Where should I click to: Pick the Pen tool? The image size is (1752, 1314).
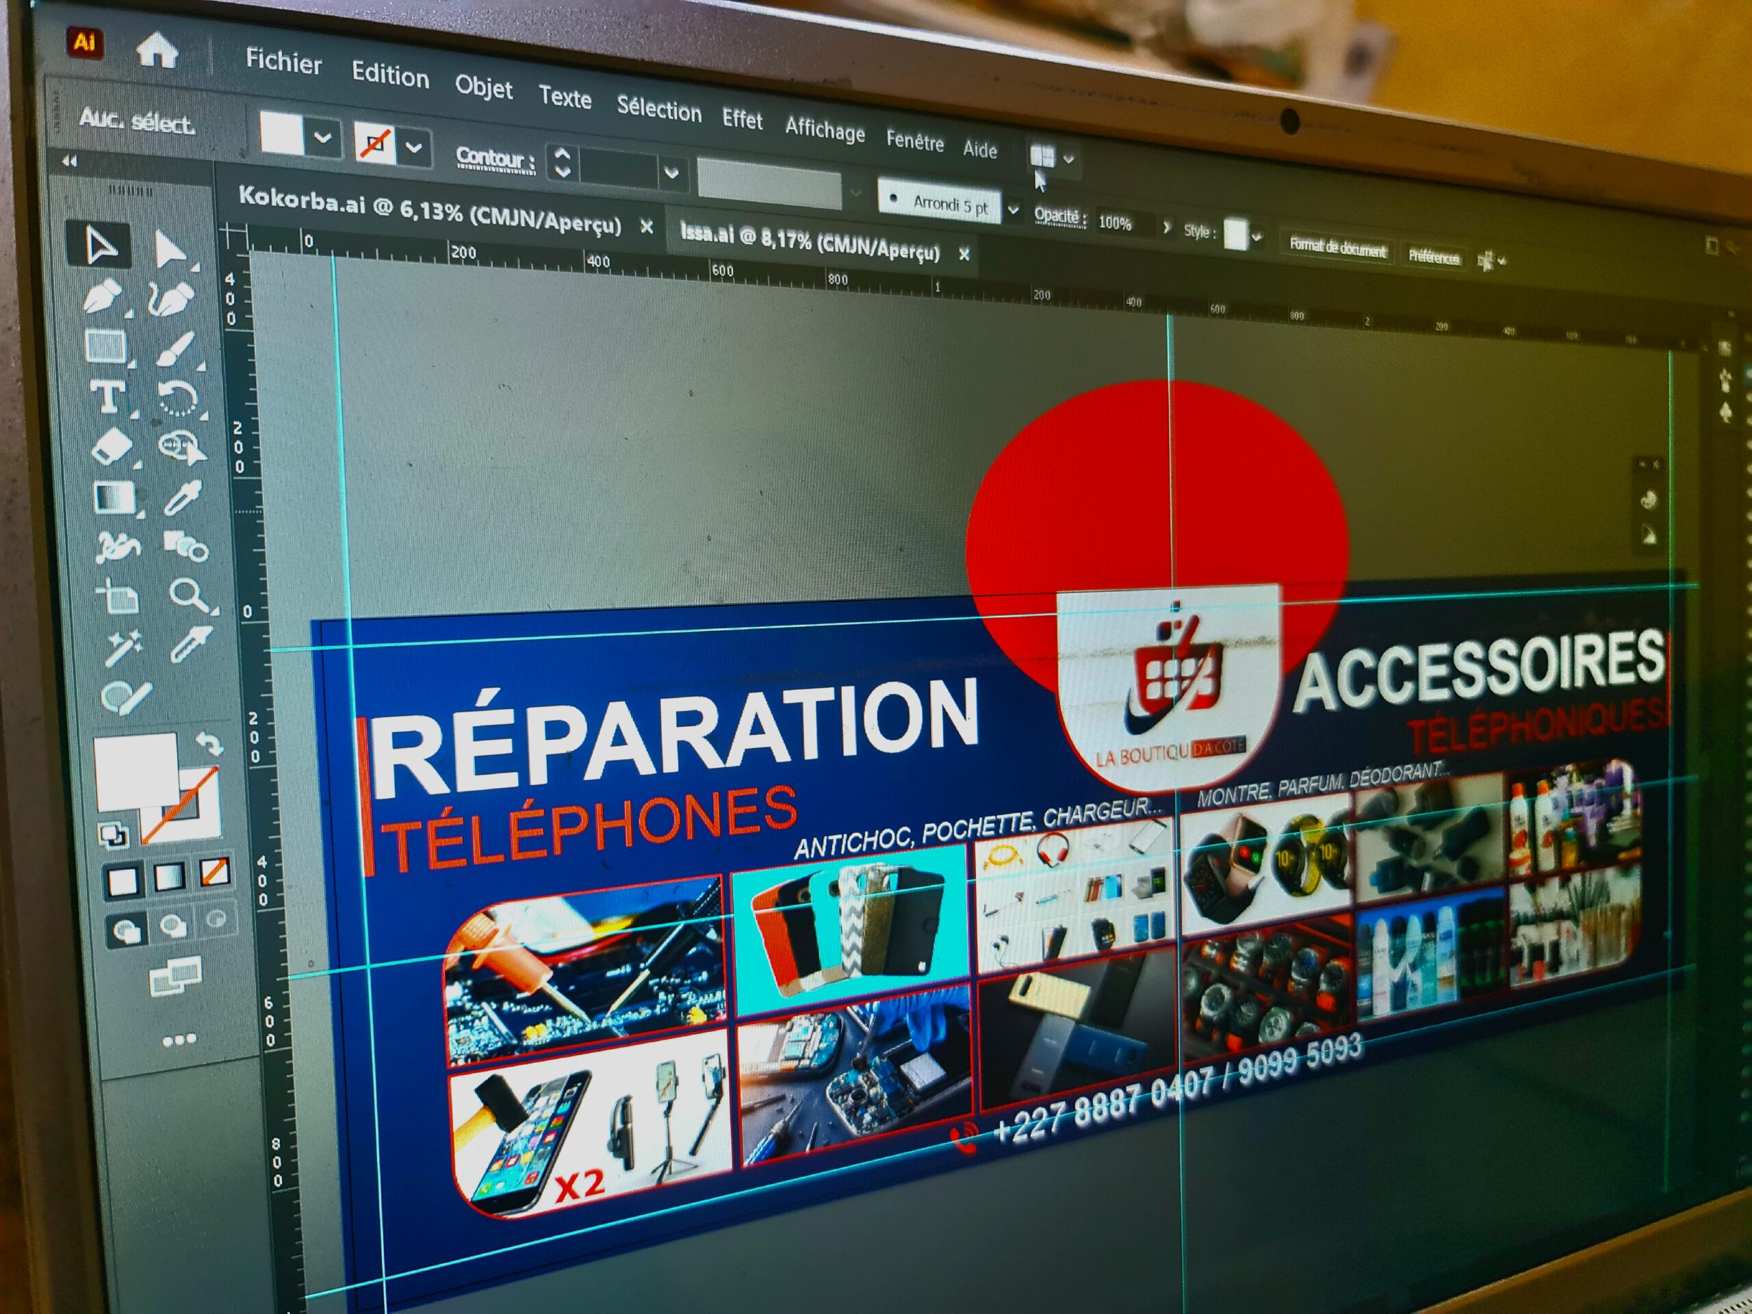(102, 298)
